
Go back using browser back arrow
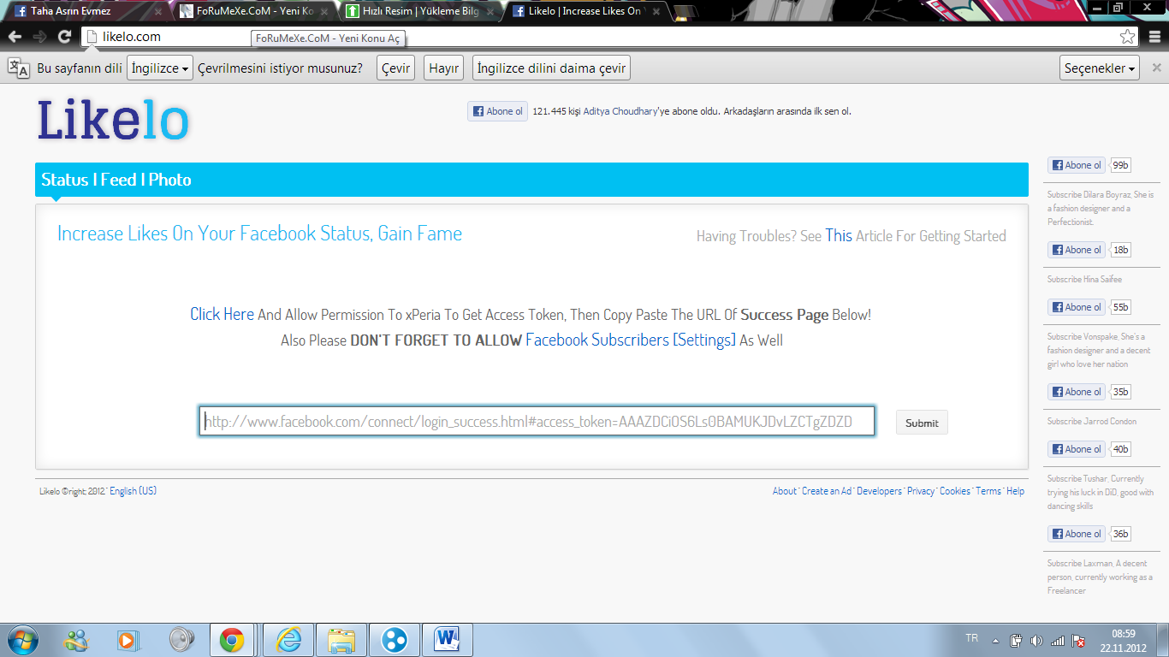tap(15, 37)
